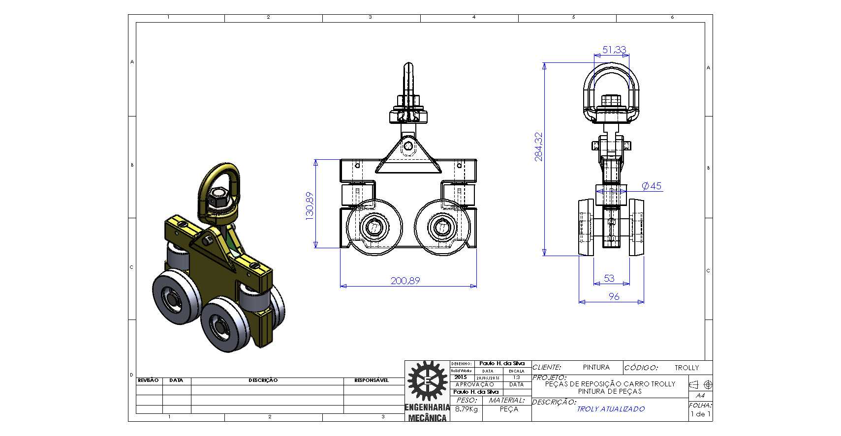Click the gear logo of Engenharia Mecânica
This screenshot has width=841, height=436.
tap(428, 381)
